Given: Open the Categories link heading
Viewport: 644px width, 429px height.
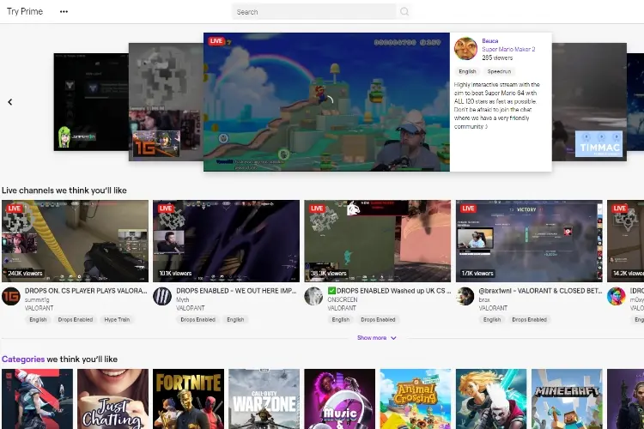Looking at the screenshot, I should (x=23, y=360).
